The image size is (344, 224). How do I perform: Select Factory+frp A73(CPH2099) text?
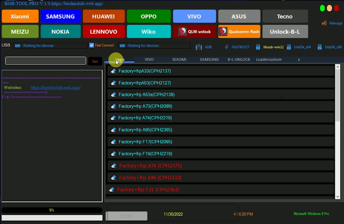145,106
